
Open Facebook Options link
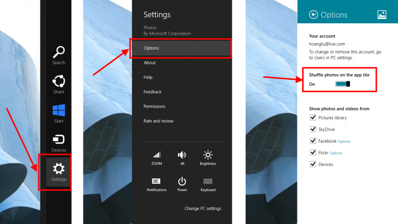(x=344, y=142)
